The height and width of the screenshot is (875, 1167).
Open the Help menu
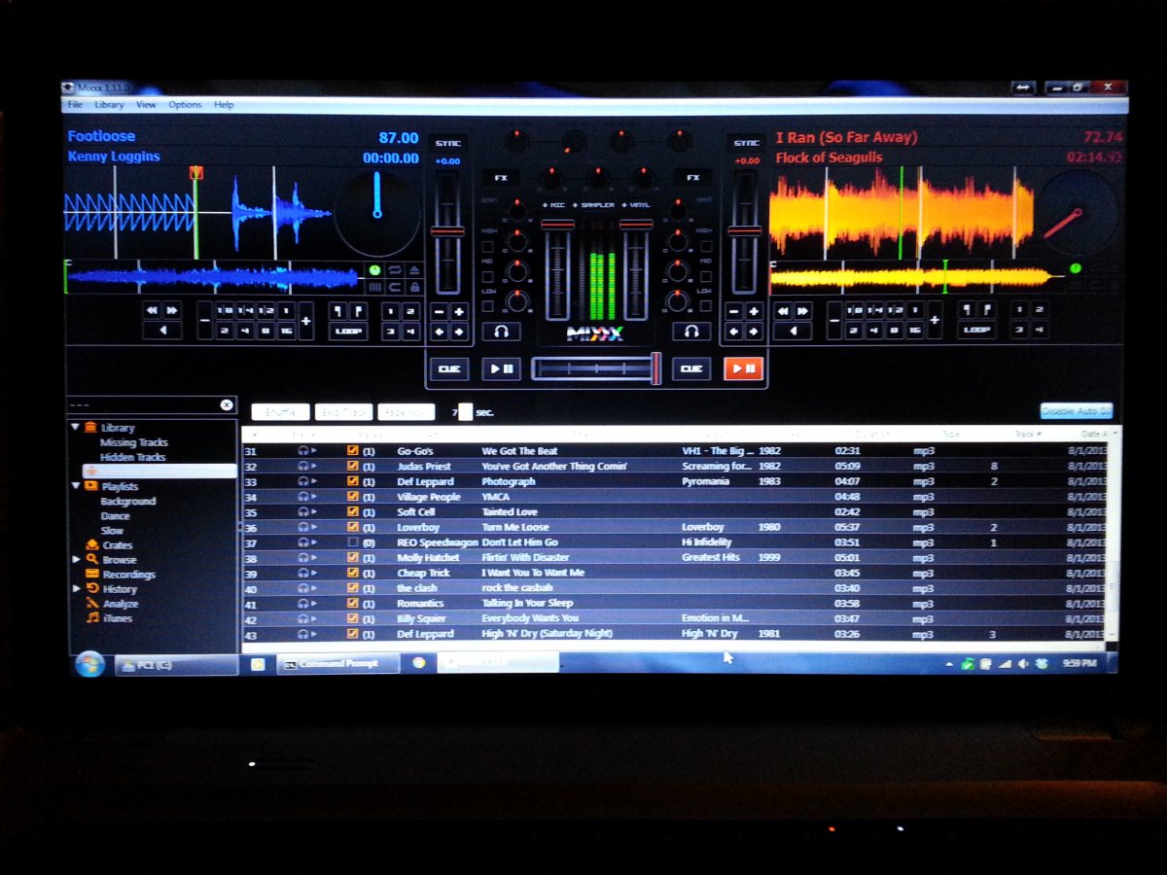(x=224, y=105)
